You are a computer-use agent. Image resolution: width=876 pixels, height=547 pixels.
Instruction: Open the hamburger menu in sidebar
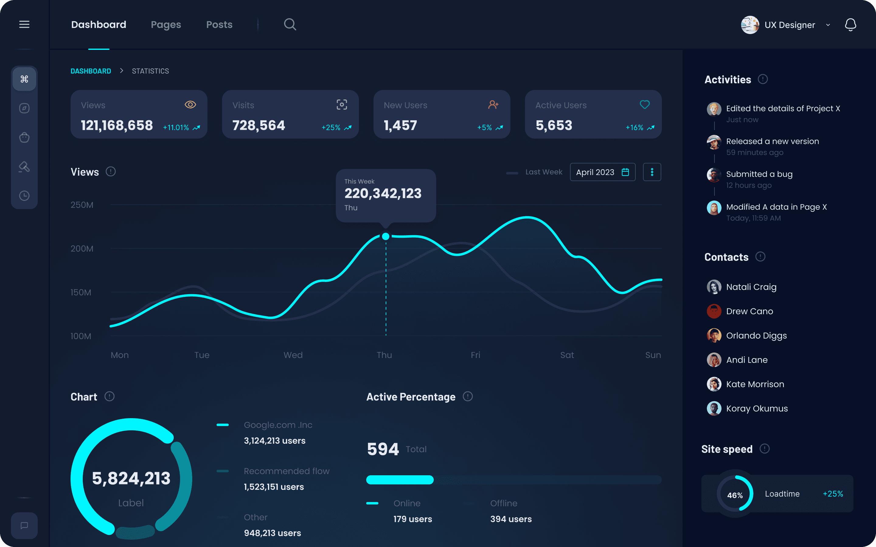tap(24, 24)
